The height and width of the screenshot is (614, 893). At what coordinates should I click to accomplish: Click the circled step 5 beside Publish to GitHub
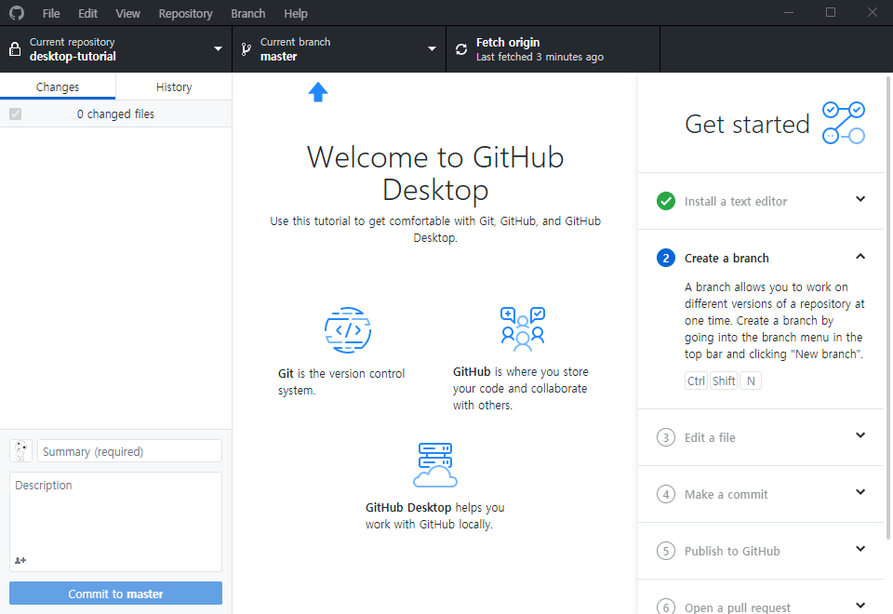666,551
